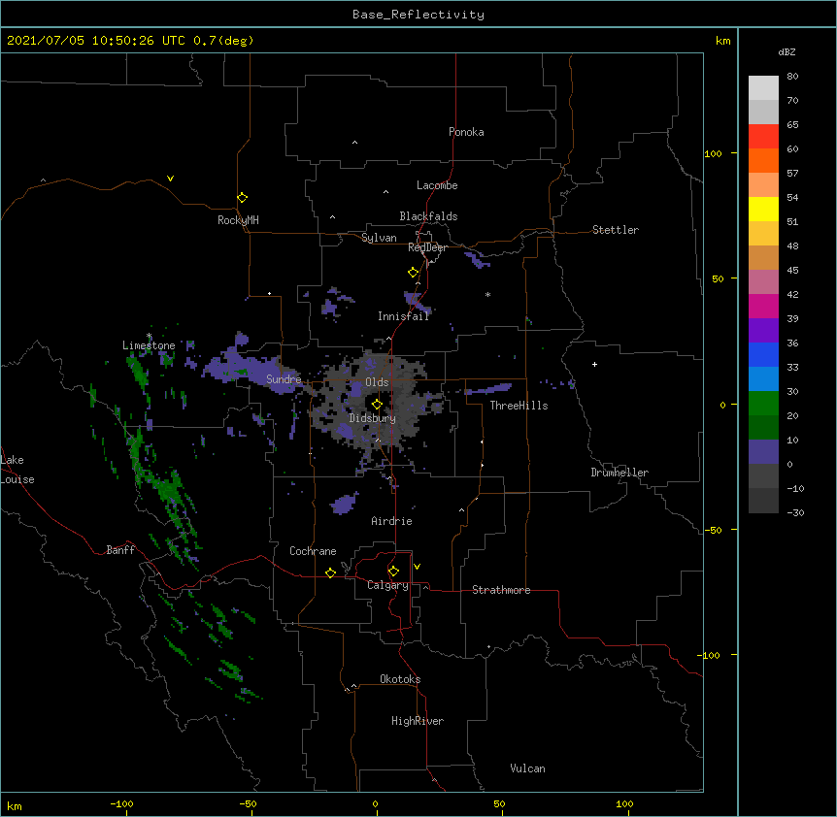837x817 pixels.
Task: Select the yellow 51-54 dBZ legend swatch
Action: click(x=763, y=209)
